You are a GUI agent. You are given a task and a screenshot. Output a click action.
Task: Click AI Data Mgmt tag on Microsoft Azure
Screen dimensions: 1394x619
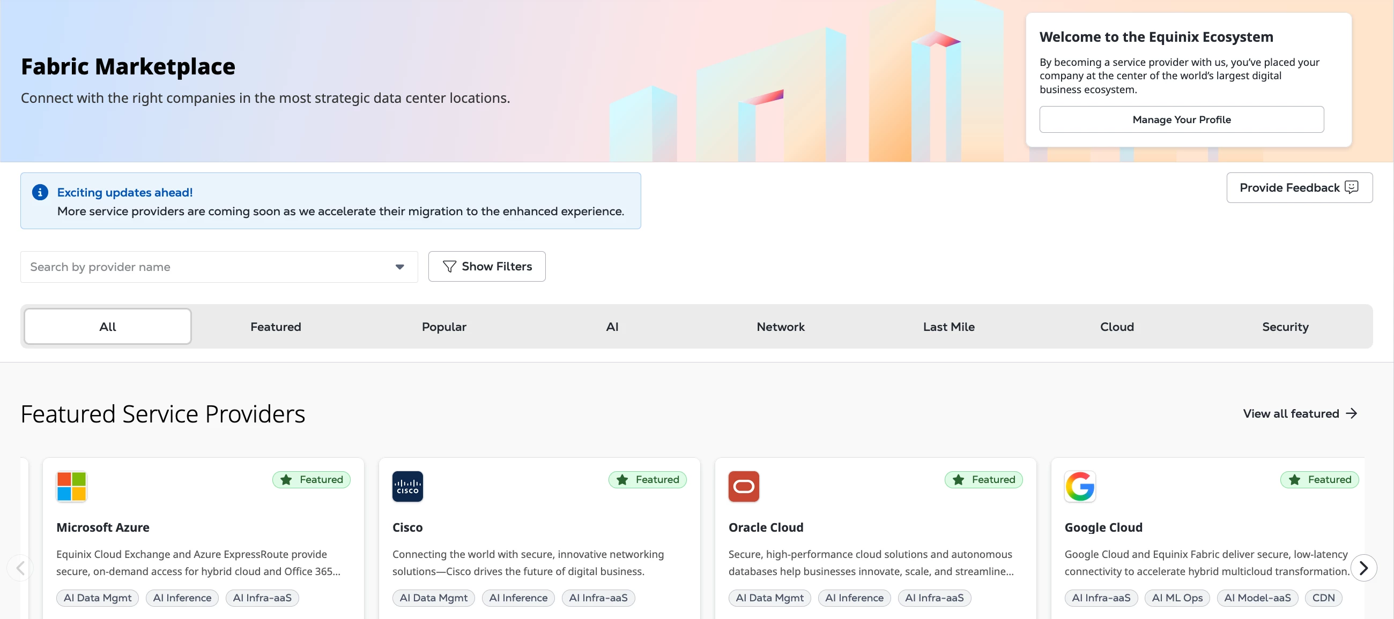pos(98,598)
